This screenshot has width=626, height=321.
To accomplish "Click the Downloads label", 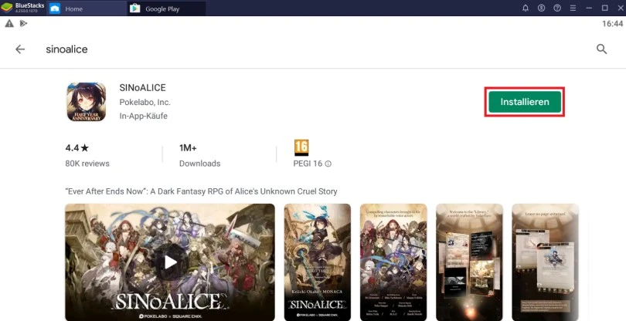I will (x=199, y=164).
